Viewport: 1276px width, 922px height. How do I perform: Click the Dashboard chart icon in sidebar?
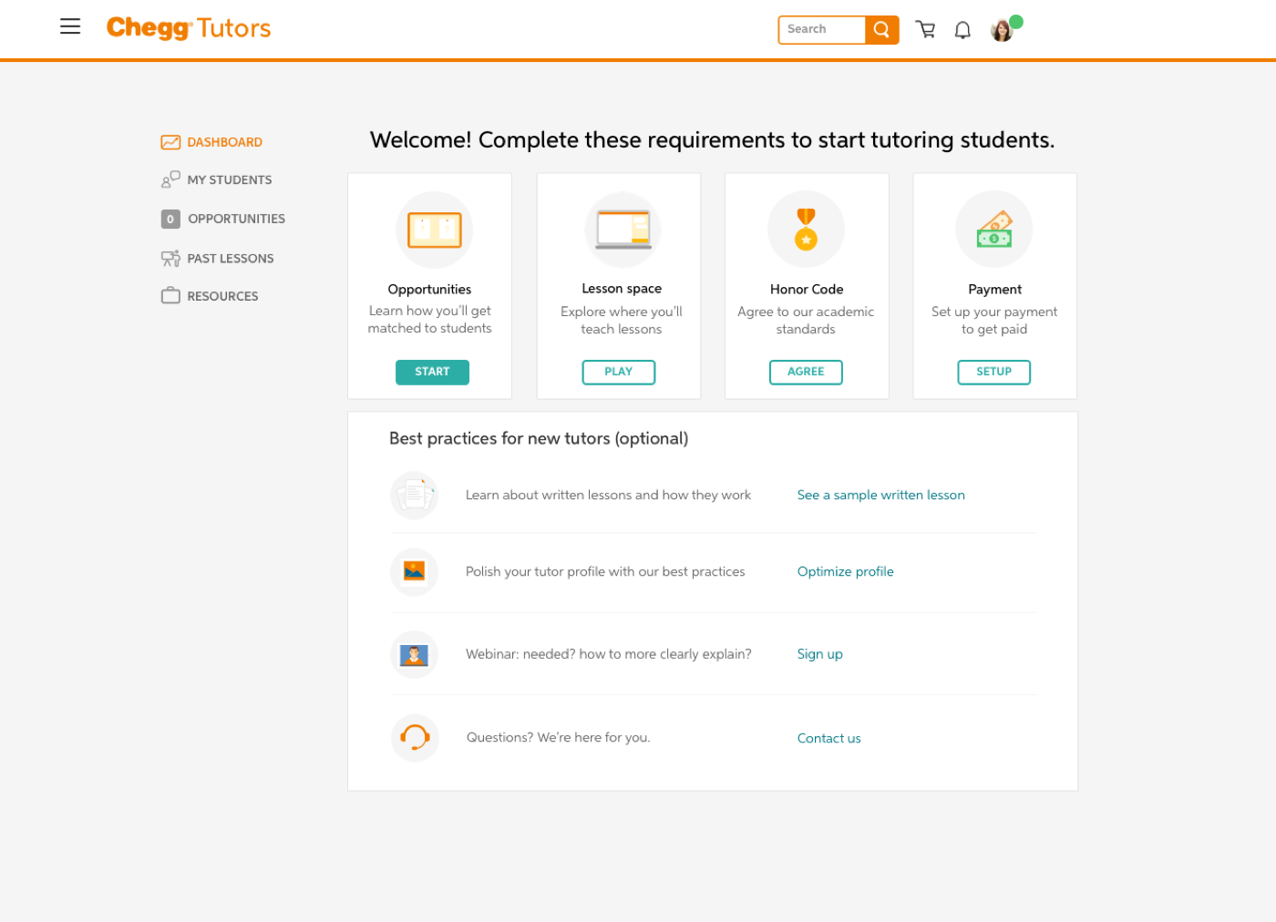click(x=170, y=142)
